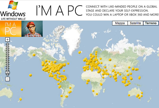The width and height of the screenshot is (159, 108).
Task: Click the zoom in plus button
Action: (7, 39)
